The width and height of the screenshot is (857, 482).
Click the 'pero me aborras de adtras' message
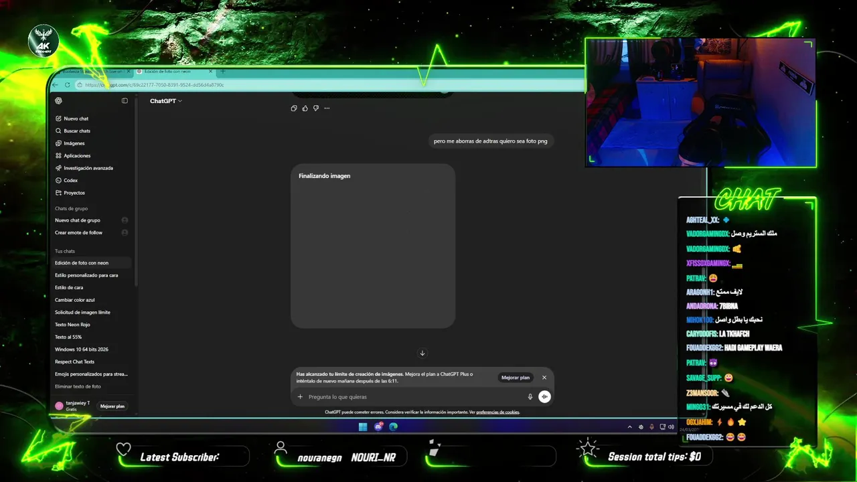491,141
